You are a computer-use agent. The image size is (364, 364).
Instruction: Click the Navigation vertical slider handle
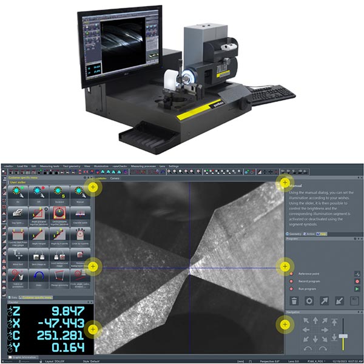[343, 336]
